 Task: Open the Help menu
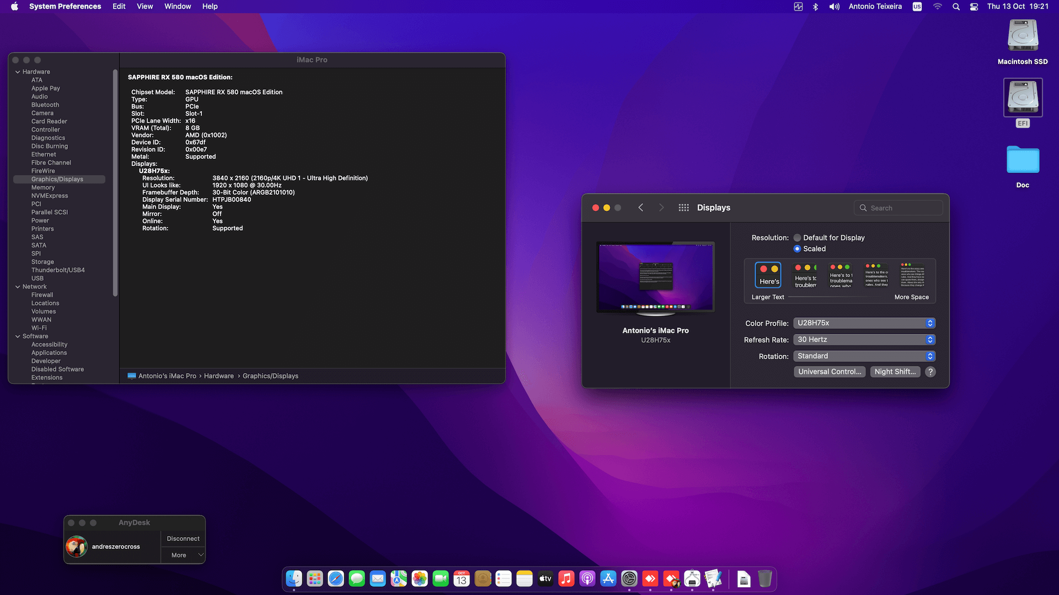(x=210, y=7)
